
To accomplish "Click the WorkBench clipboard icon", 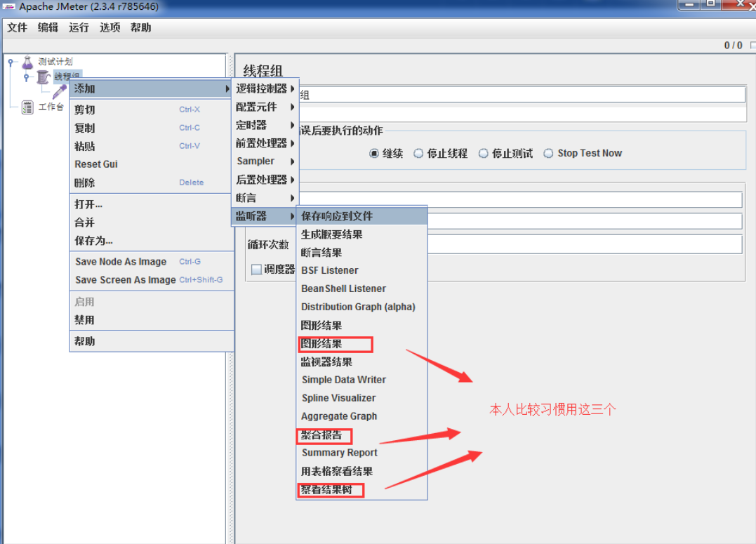I will point(27,107).
